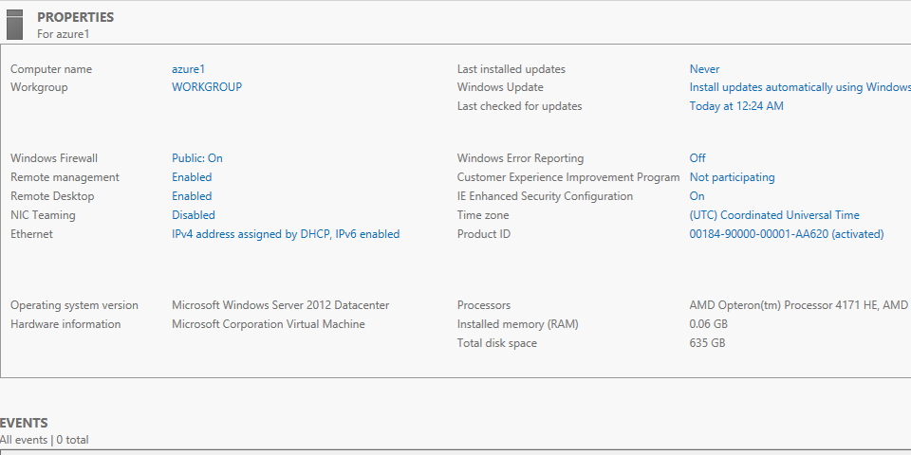Open Remote management Enabled link
911x455 pixels.
click(192, 177)
